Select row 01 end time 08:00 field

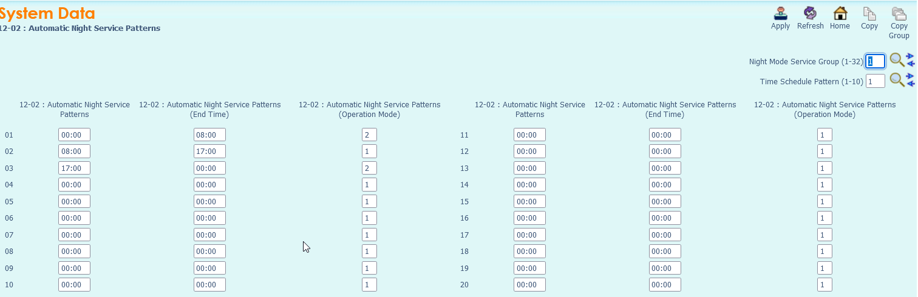tap(209, 135)
